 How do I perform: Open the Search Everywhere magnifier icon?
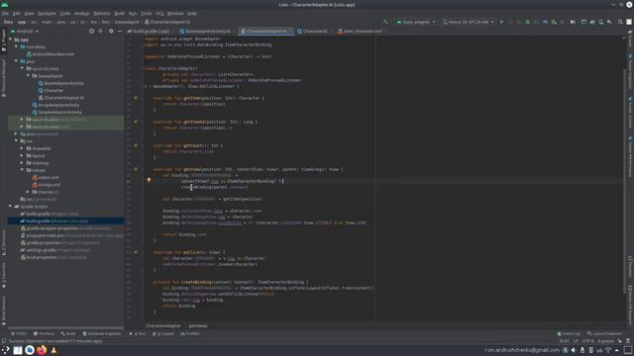[x=620, y=22]
